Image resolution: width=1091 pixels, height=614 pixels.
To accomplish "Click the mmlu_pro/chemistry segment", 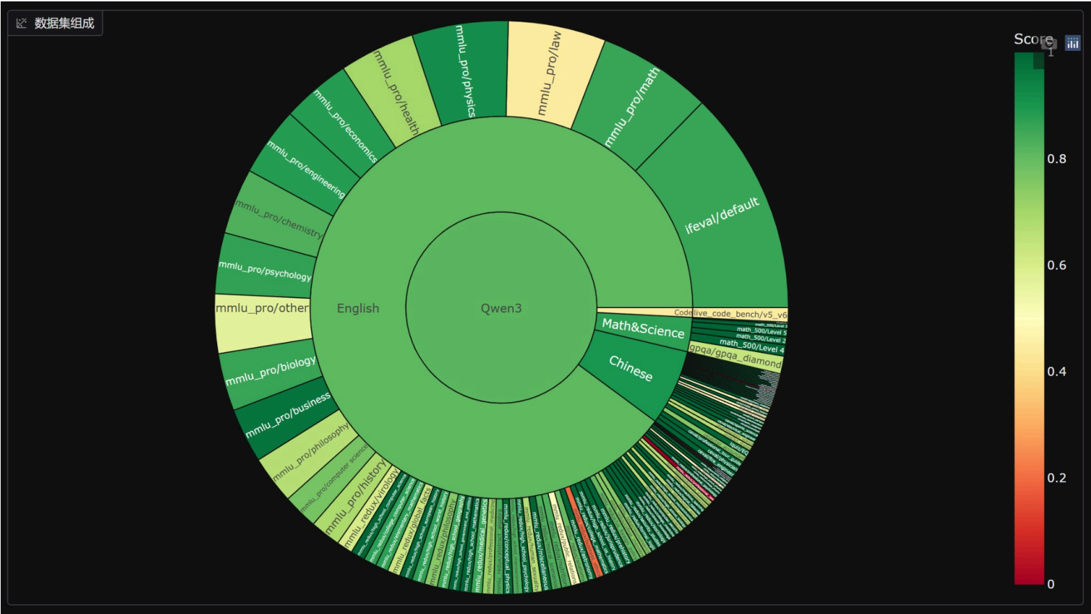I will [279, 217].
